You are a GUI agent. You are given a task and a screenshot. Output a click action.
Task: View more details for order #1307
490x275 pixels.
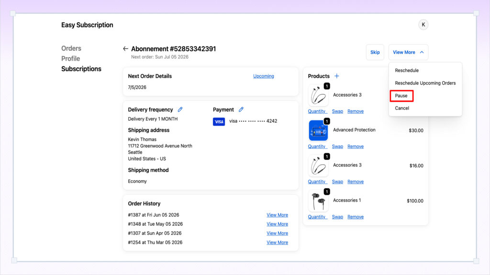[277, 233]
